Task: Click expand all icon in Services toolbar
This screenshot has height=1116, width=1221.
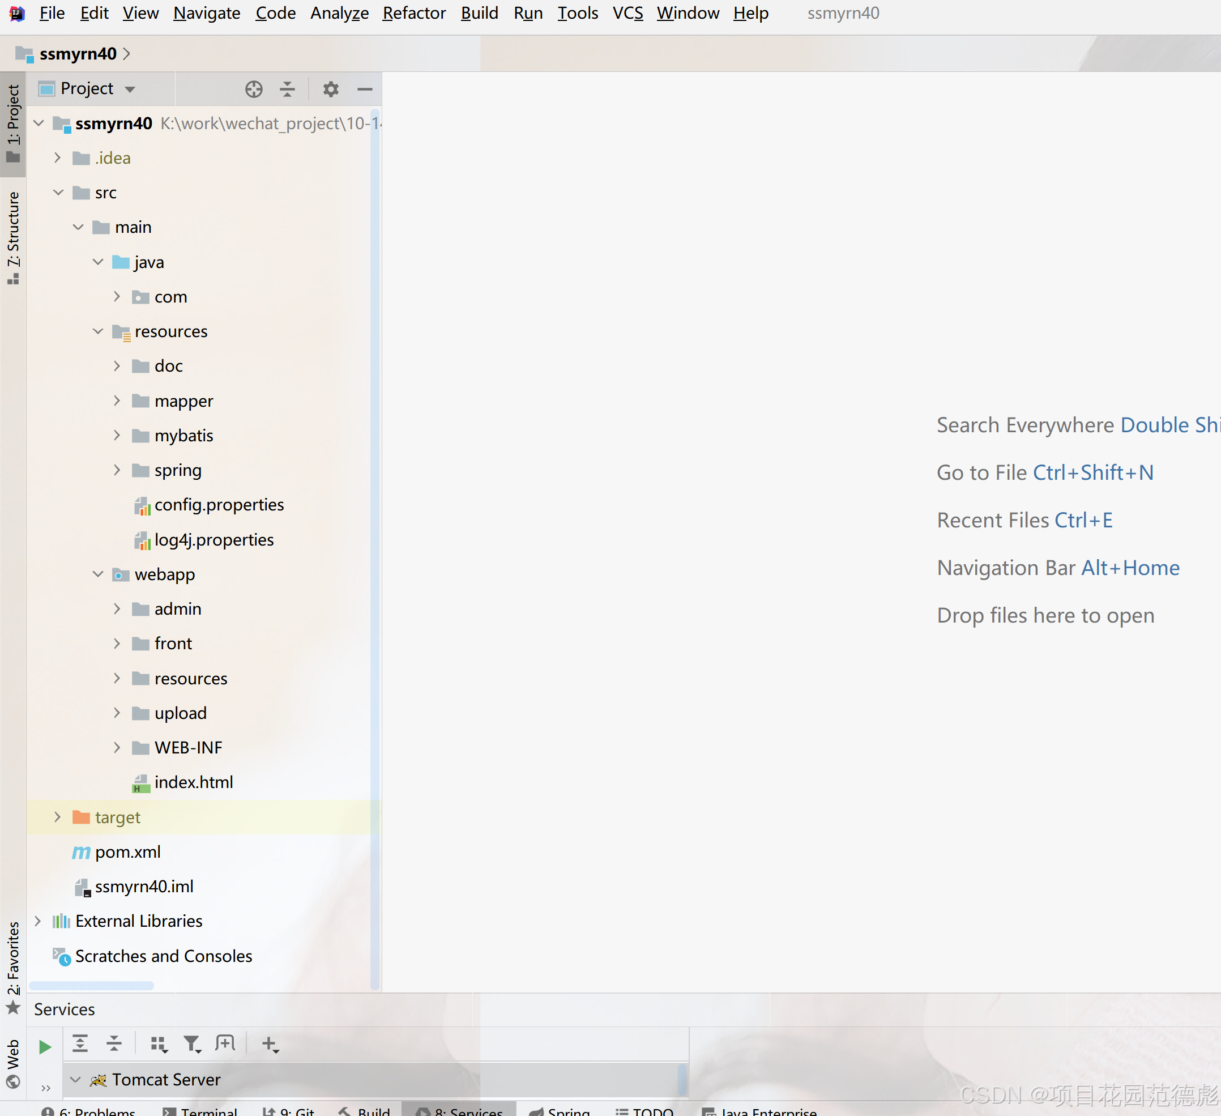Action: pos(80,1044)
